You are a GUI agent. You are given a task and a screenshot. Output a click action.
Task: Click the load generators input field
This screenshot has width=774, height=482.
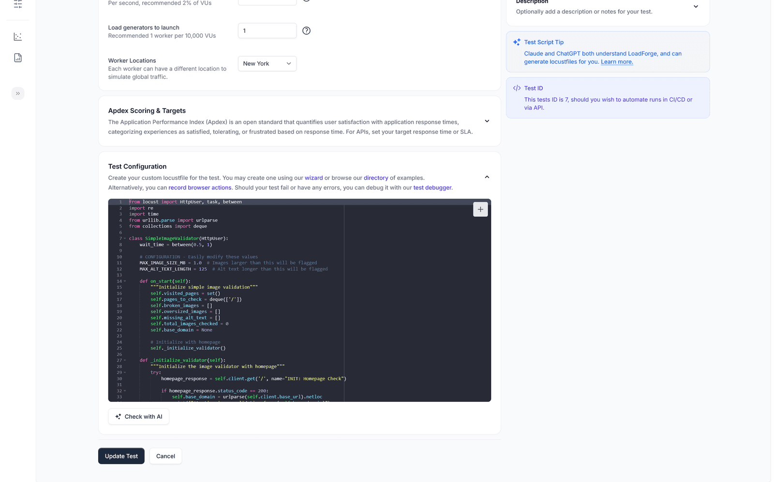pyautogui.click(x=267, y=31)
